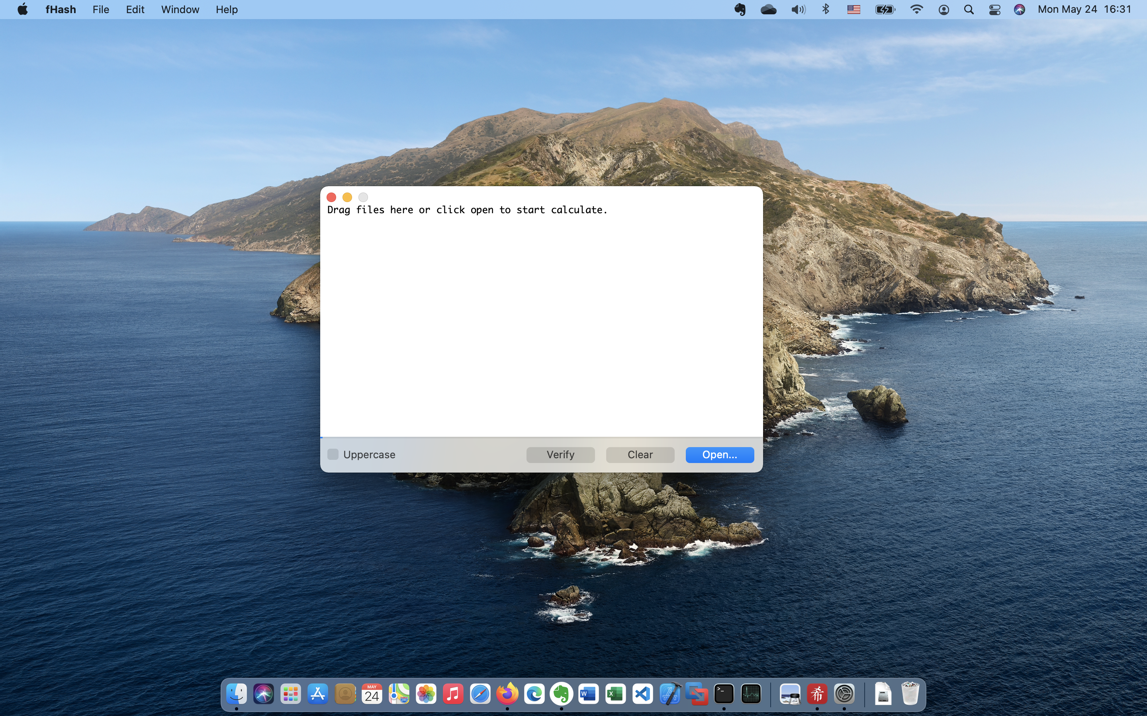Click Open to choose files

click(x=718, y=455)
